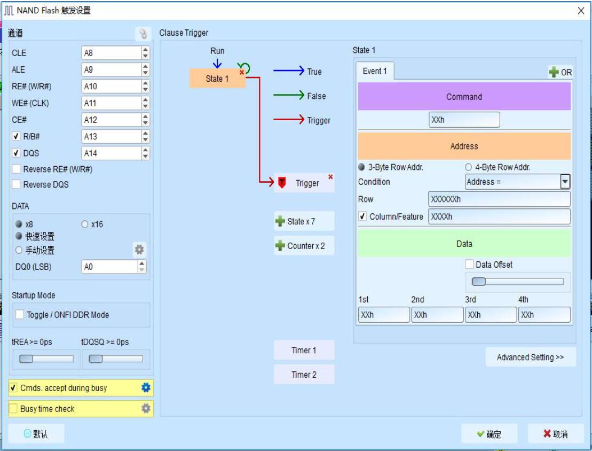Image resolution: width=592 pixels, height=451 pixels.
Task: Add a counter with Counter x 2
Action: (304, 246)
